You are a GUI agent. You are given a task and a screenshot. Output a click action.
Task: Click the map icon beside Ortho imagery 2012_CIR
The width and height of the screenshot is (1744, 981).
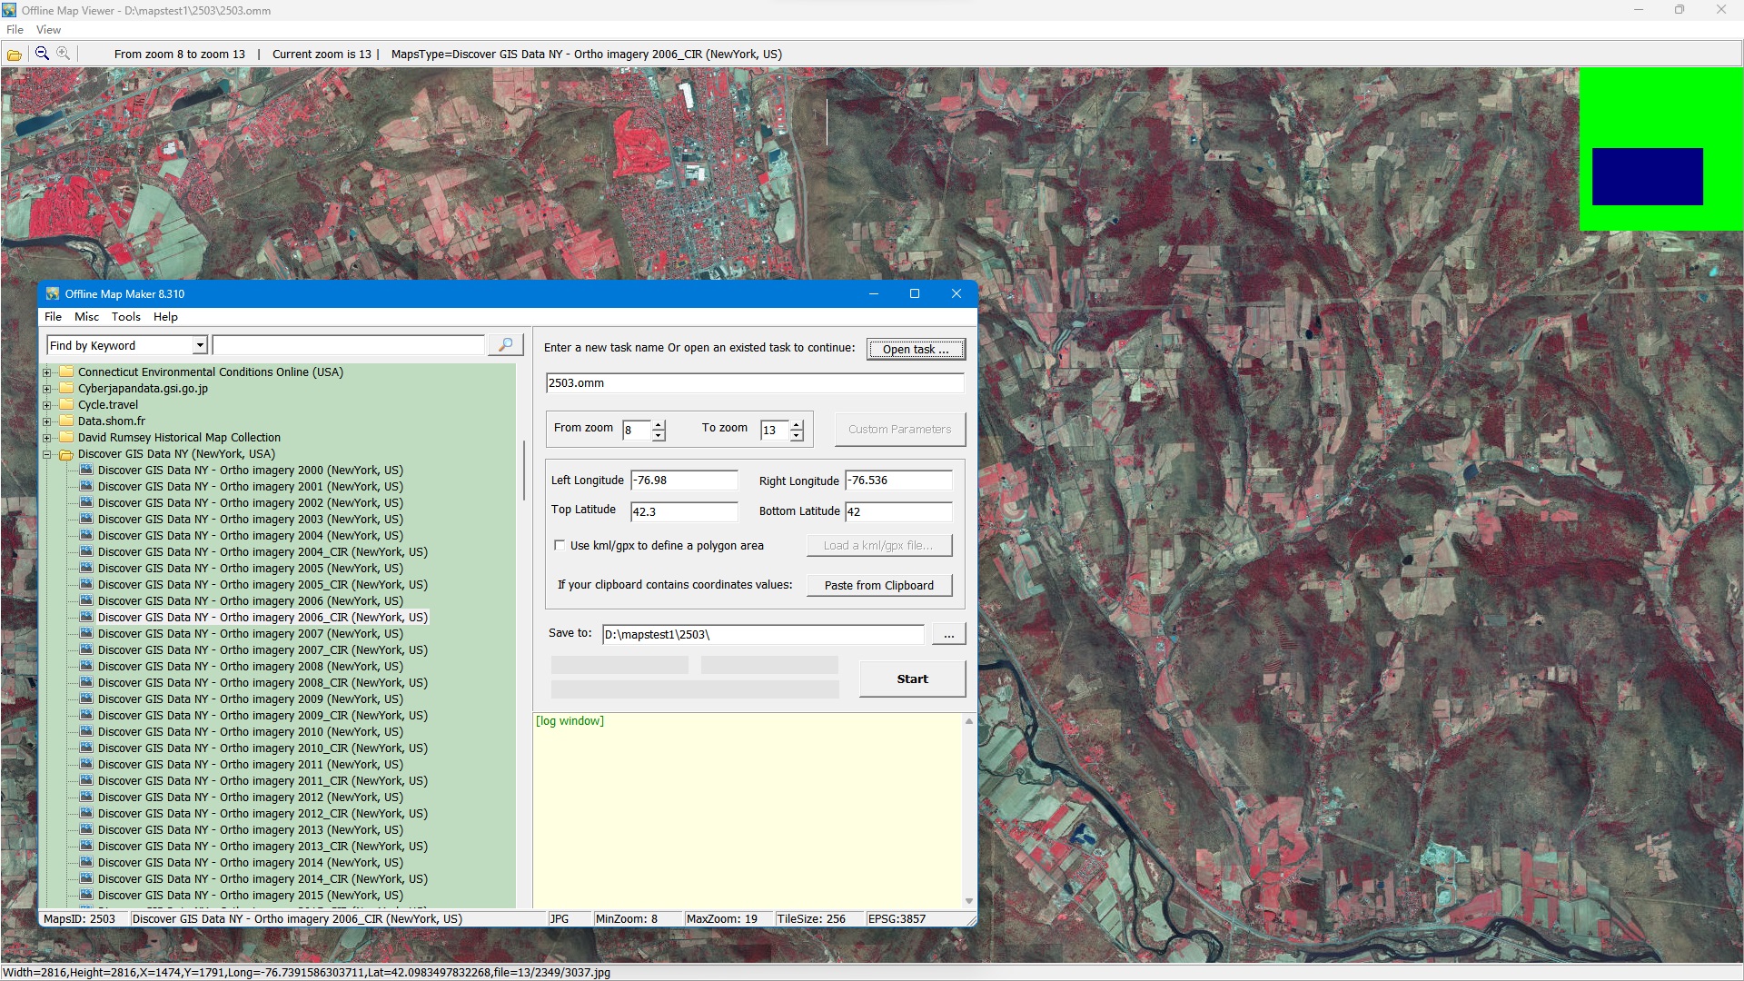(86, 813)
